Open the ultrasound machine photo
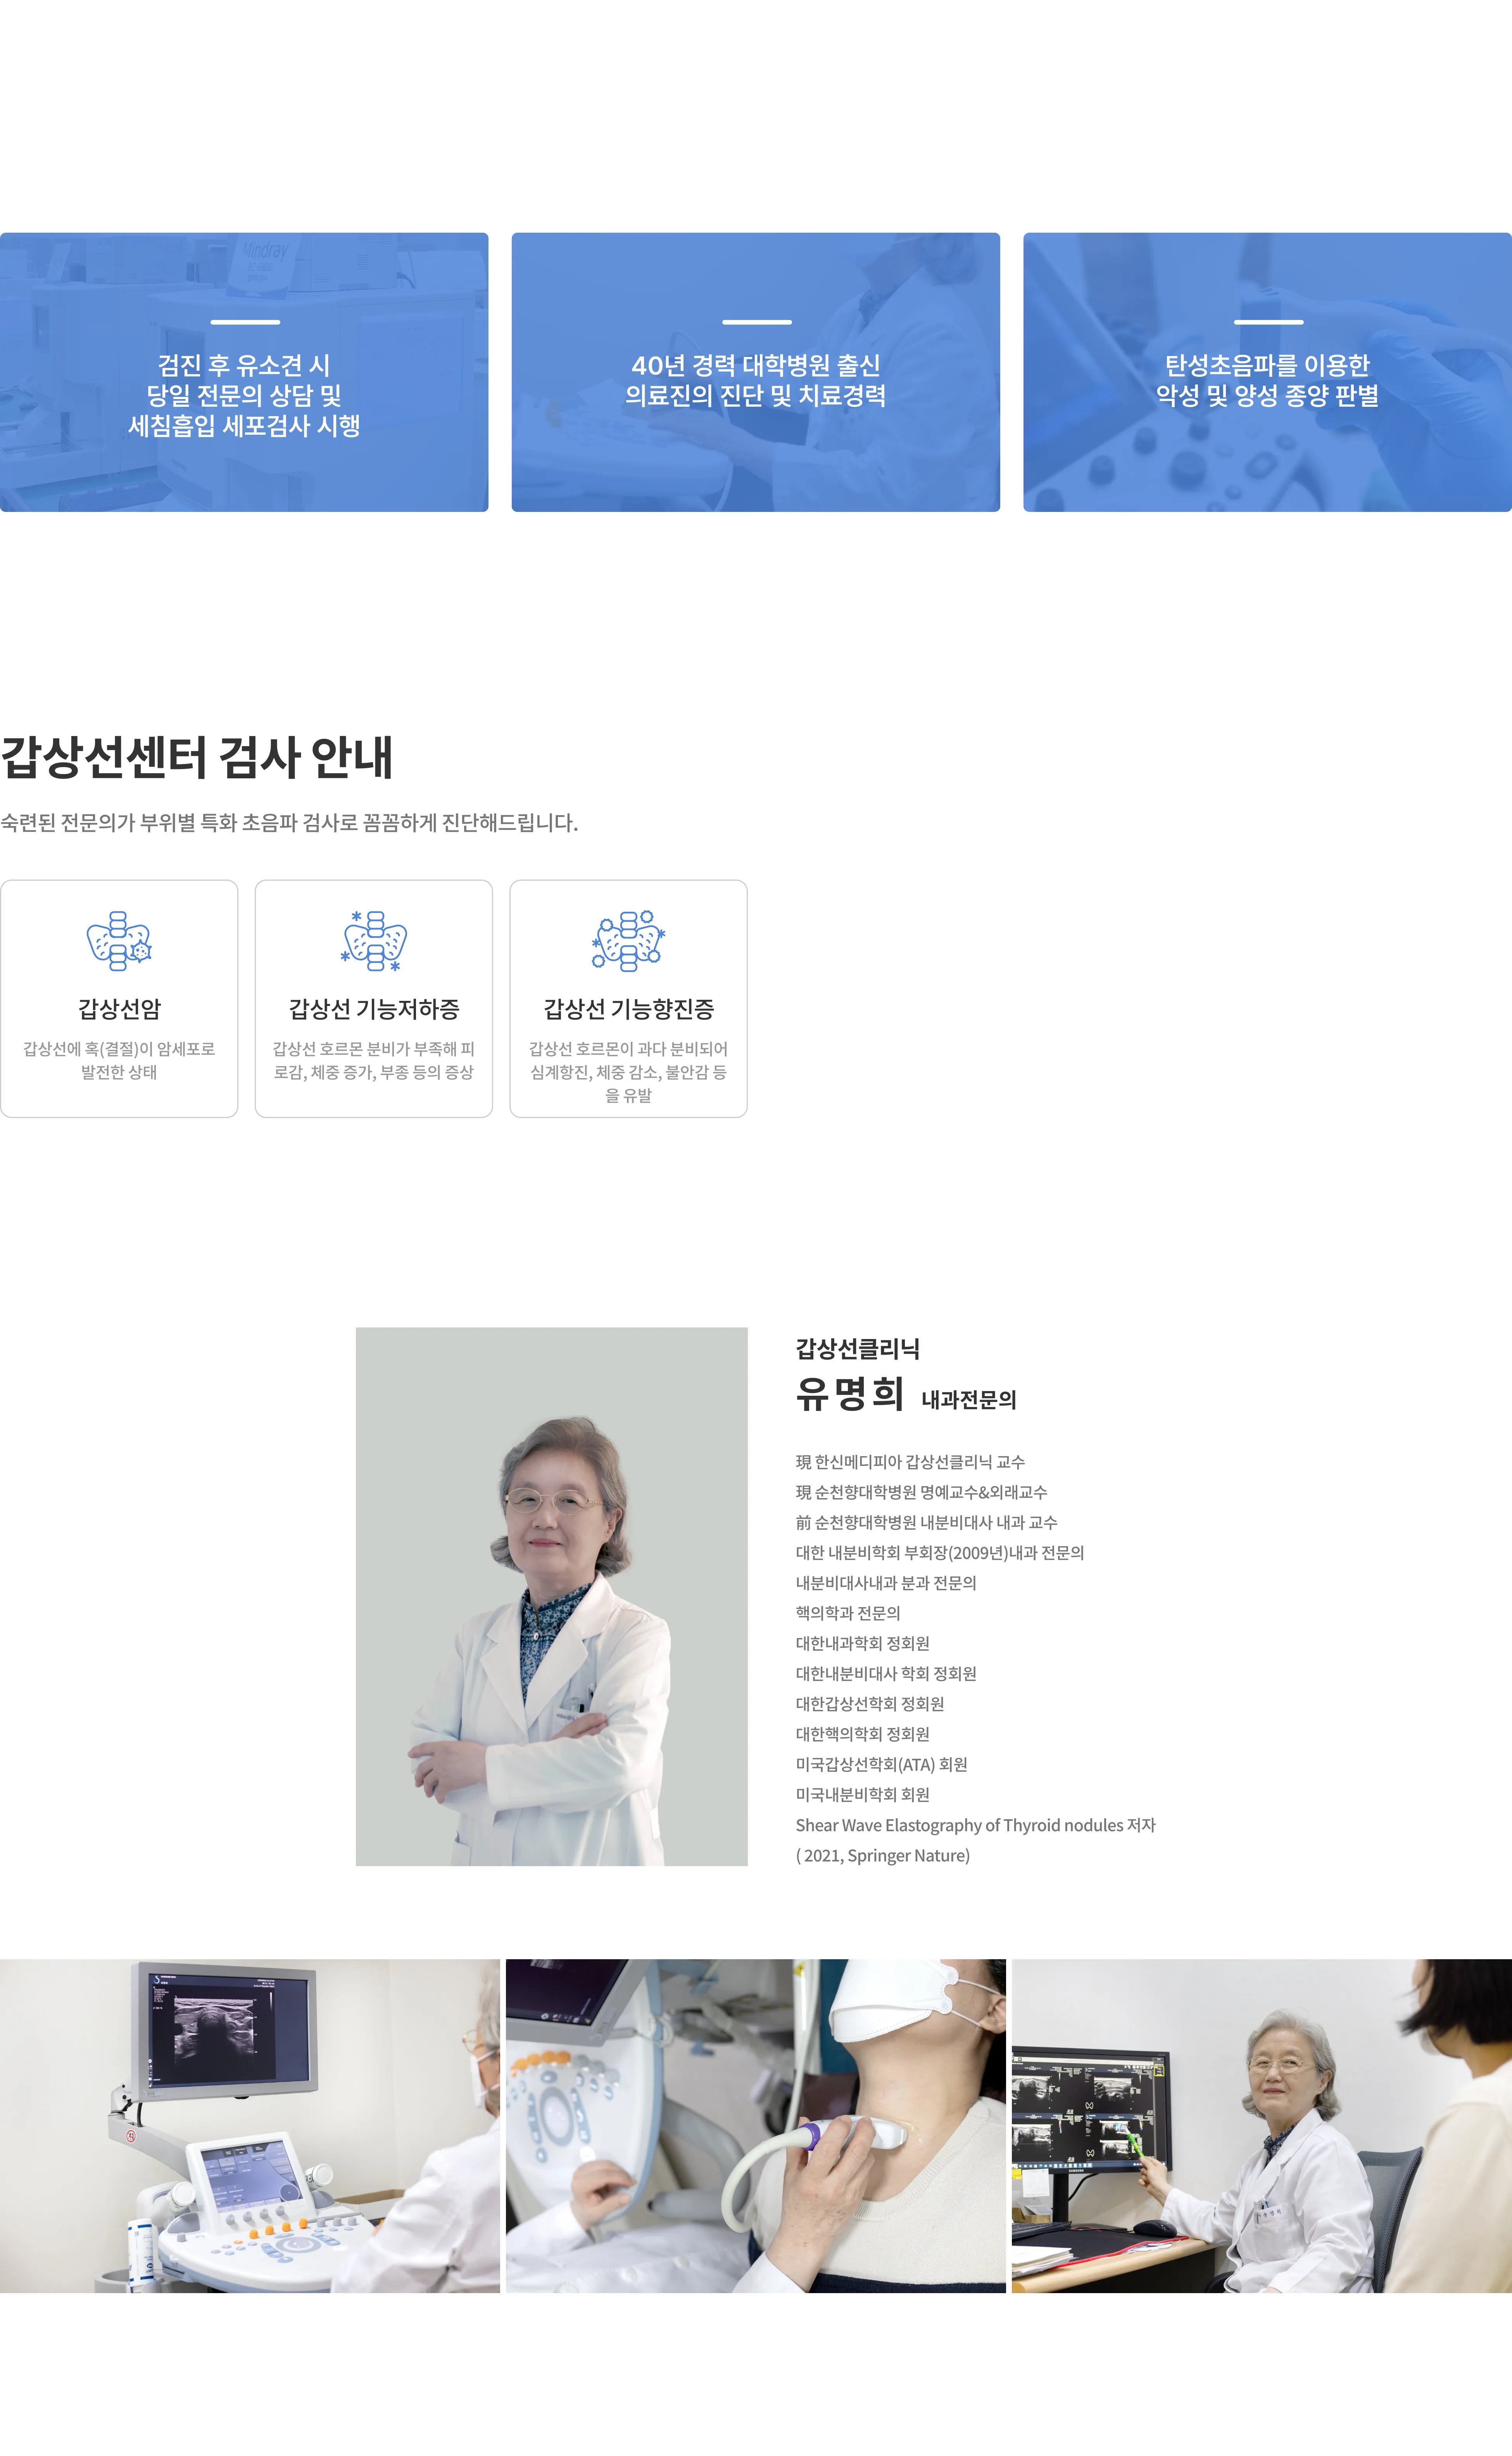The width and height of the screenshot is (1512, 2456). tap(250, 2125)
